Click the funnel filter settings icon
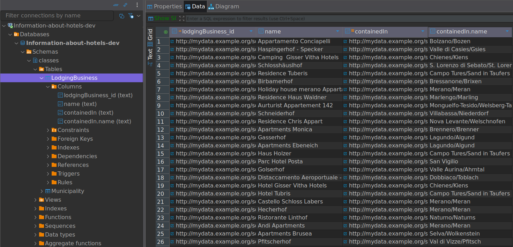Image resolution: width=513 pixels, height=247 pixels. pyautogui.click(x=131, y=16)
